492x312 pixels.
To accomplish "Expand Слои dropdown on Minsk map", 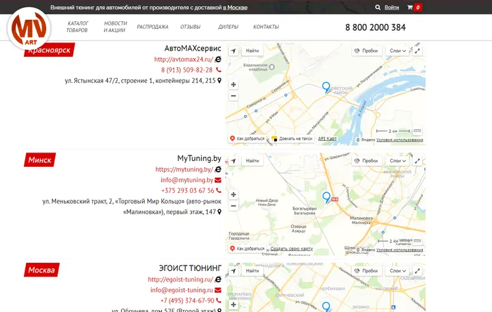I will (x=398, y=161).
